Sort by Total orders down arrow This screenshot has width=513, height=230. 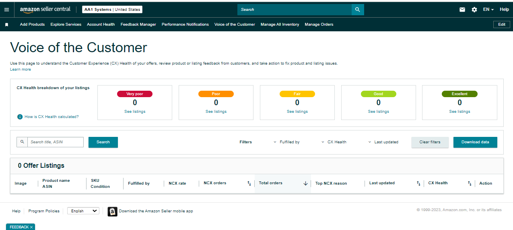[x=305, y=183]
